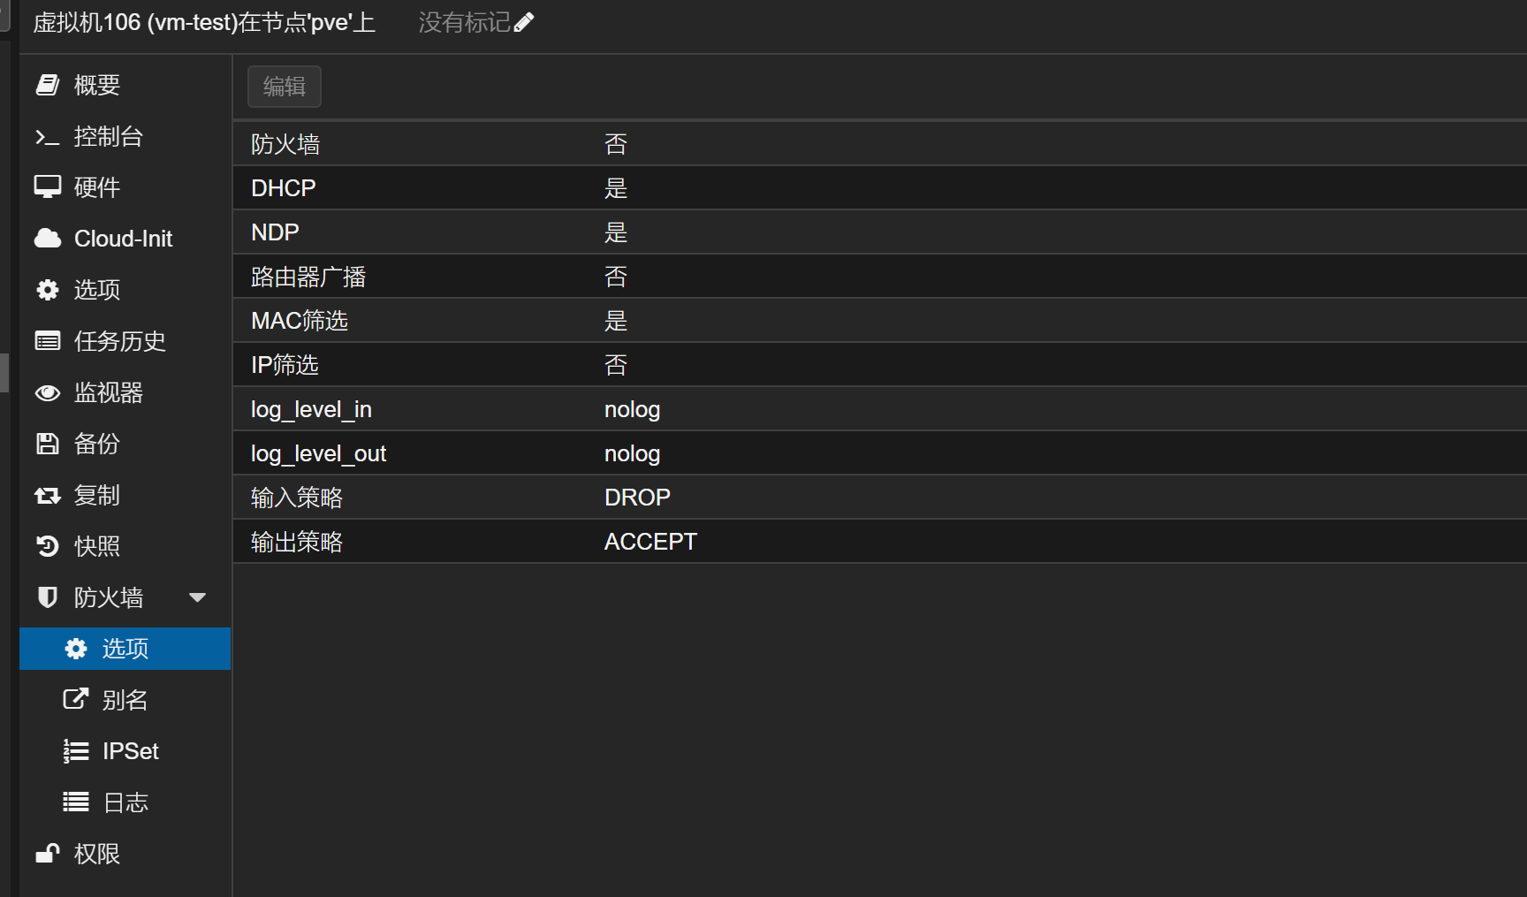Click the 概要 summary book icon
This screenshot has height=897, width=1527.
[x=48, y=85]
